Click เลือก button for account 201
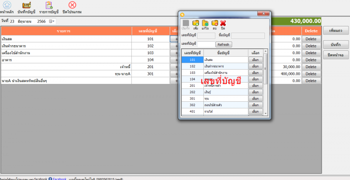 [256, 85]
